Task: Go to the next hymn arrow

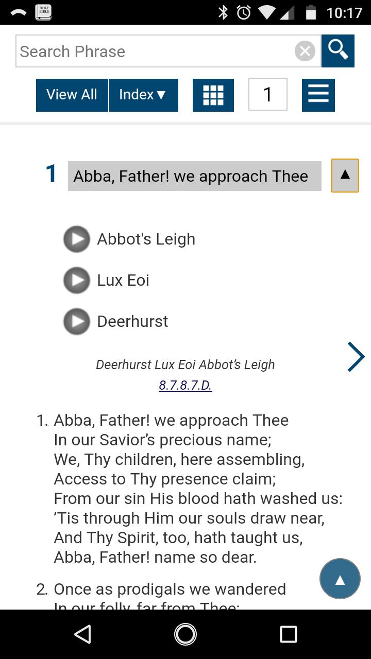Action: tap(356, 357)
